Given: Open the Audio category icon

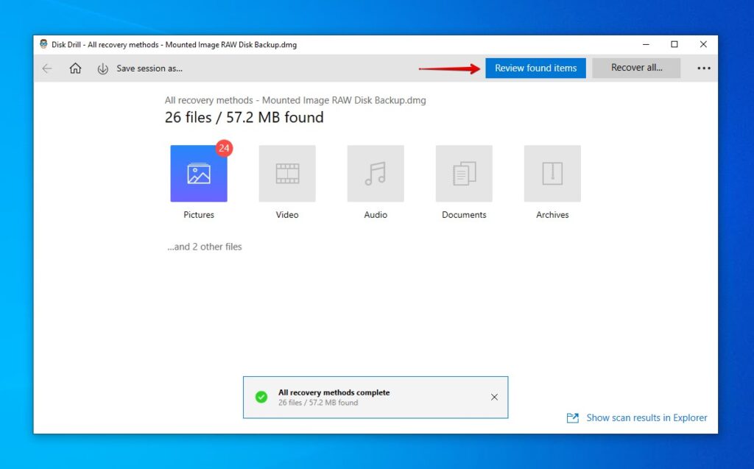Looking at the screenshot, I should [x=375, y=174].
